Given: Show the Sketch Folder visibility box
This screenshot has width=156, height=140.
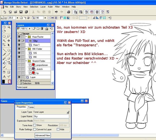Looking at the screenshot, I should 19,61.
